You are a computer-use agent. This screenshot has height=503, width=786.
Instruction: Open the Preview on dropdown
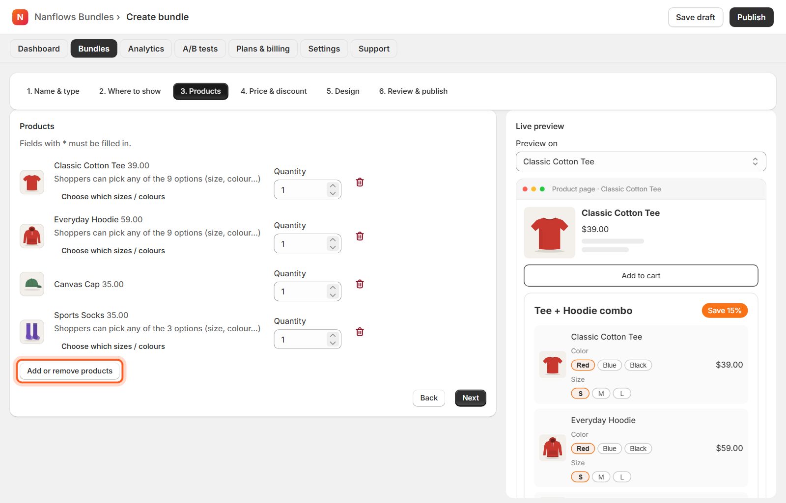[x=641, y=161]
